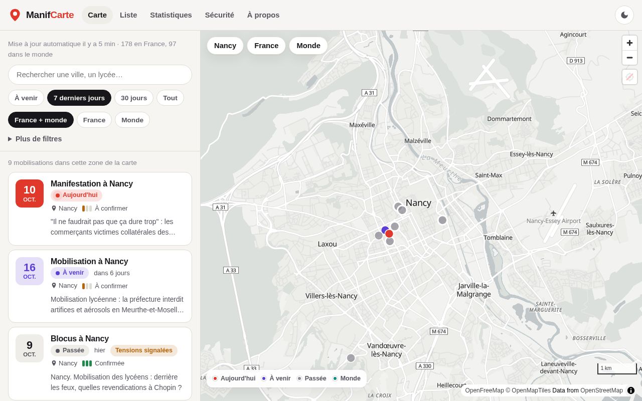Center map on Nancy button
Image resolution: width=642 pixels, height=401 pixels.
(225, 46)
